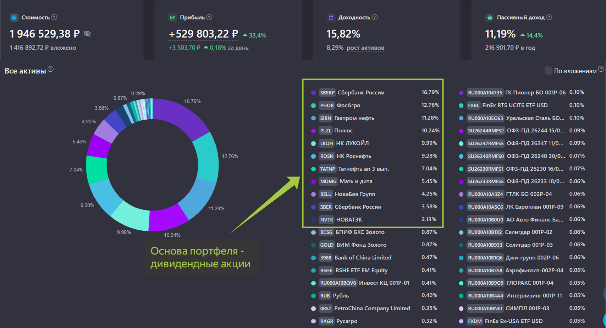Open RU000A104735 ГК Пионер БО row
606x328 pixels.
(x=522, y=93)
